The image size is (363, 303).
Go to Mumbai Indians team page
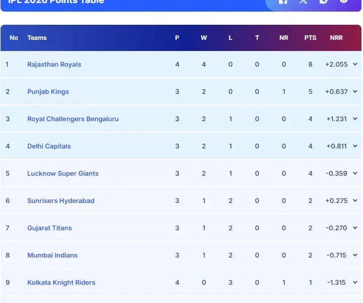pos(53,256)
